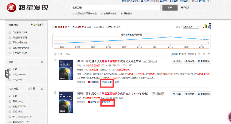Switch to summary (摘要) view icon
The image size is (231, 124).
tap(172, 54)
